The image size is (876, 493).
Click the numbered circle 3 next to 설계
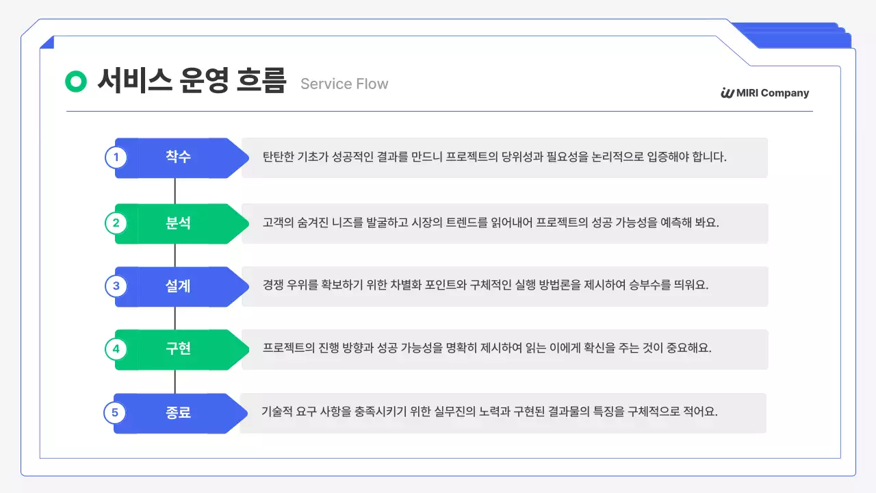[x=116, y=287]
